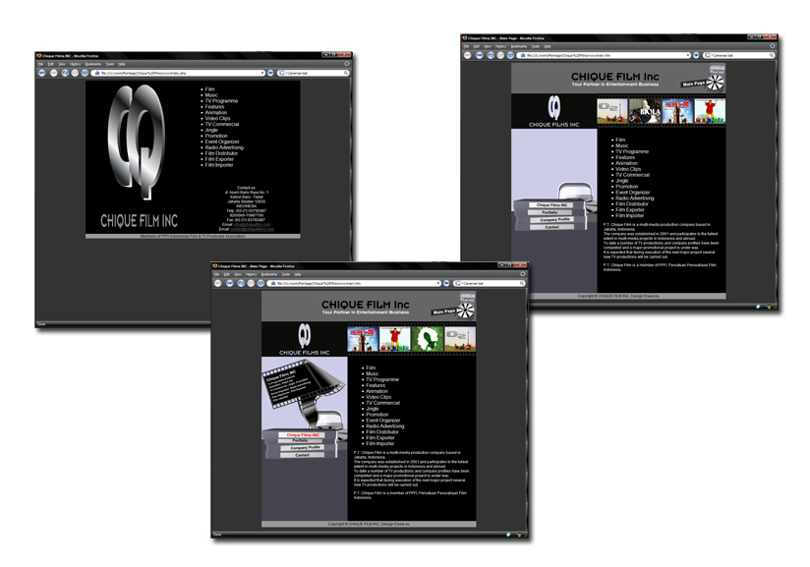The height and width of the screenshot is (567, 810).
Task: Reload the page in the index.php window
Action: point(65,73)
